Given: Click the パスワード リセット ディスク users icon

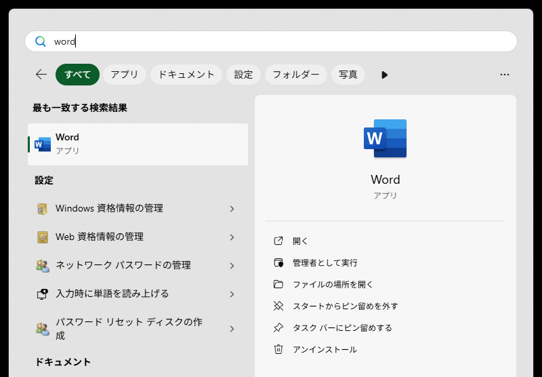Looking at the screenshot, I should coord(43,329).
